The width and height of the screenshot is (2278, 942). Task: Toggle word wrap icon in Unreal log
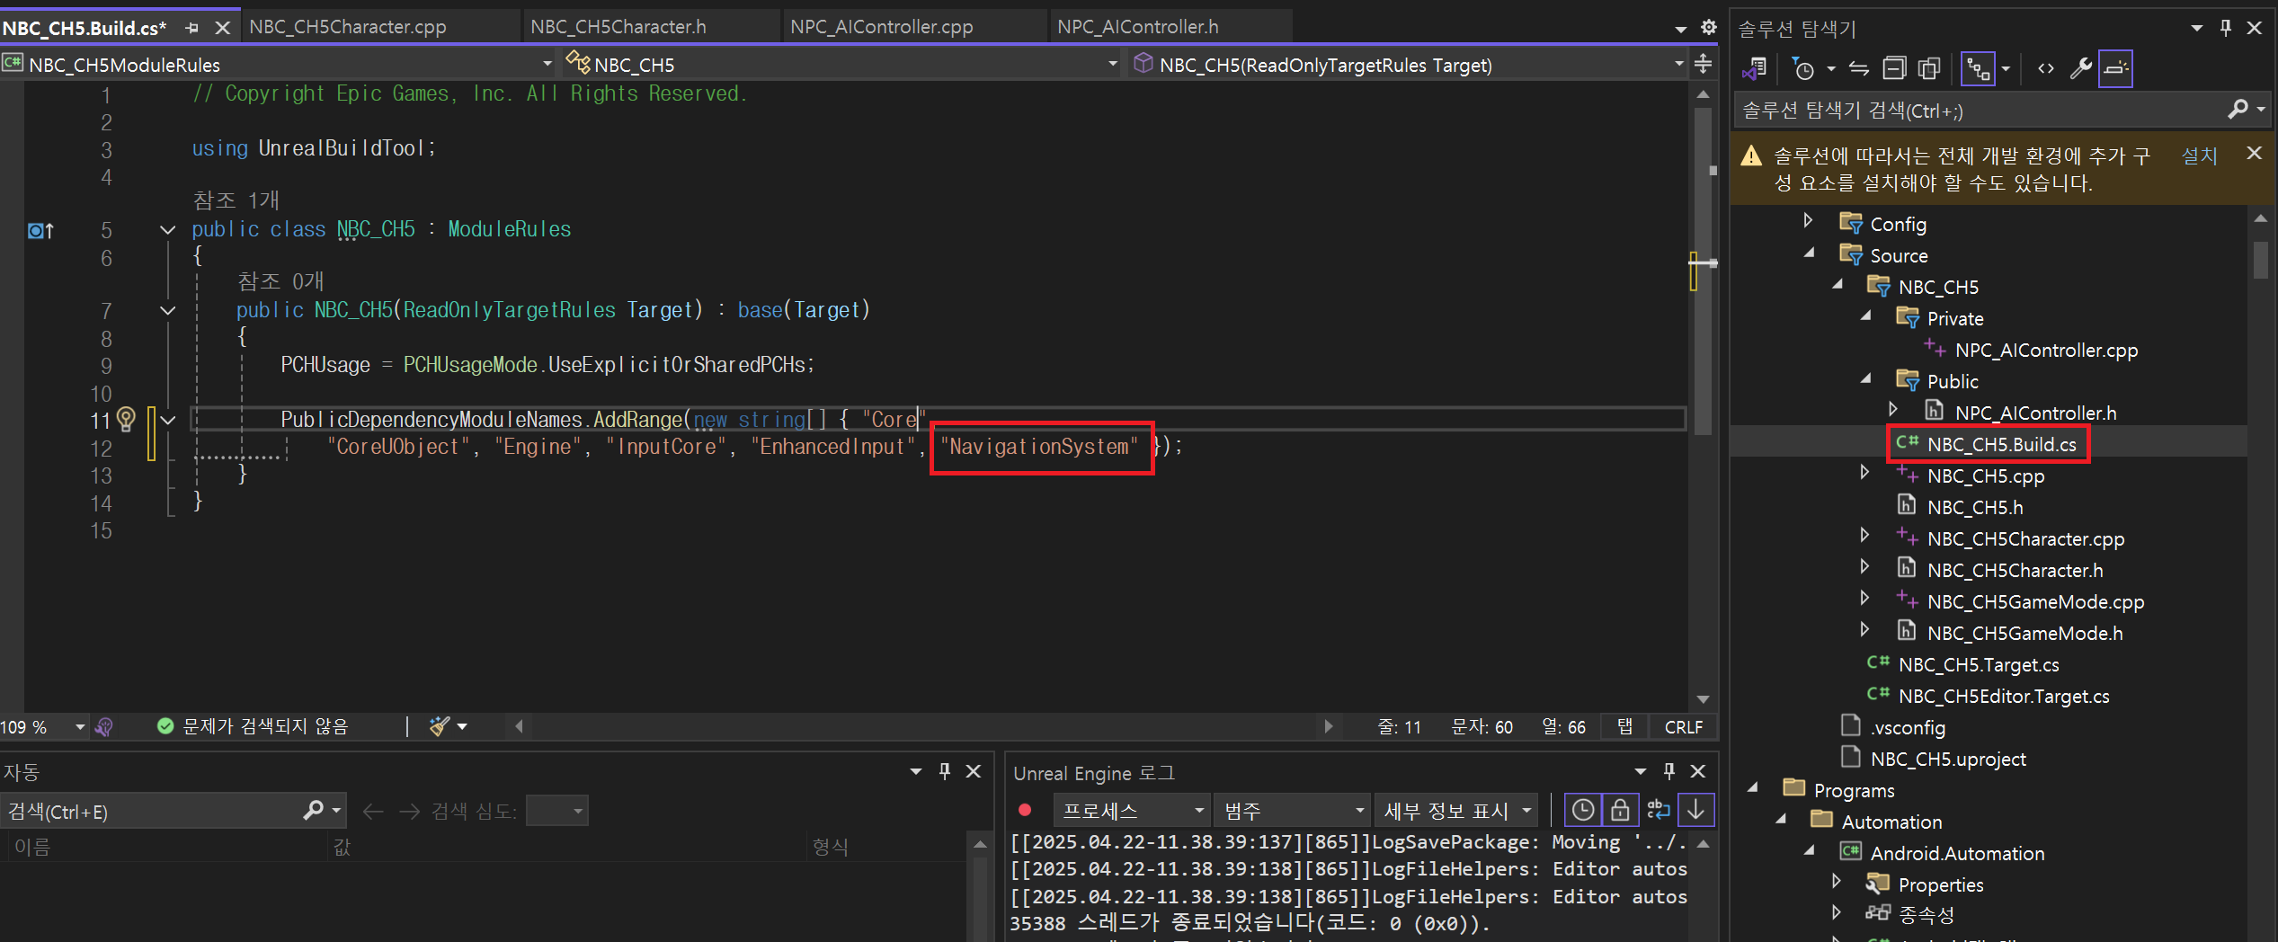(x=1658, y=811)
